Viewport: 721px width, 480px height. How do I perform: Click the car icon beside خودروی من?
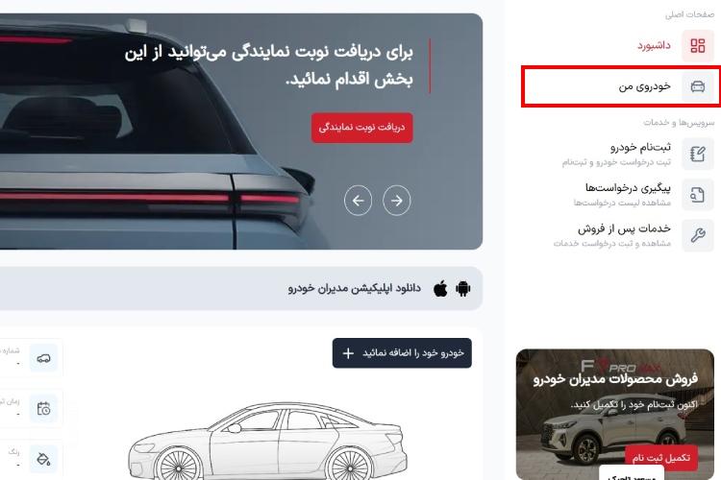pyautogui.click(x=698, y=86)
